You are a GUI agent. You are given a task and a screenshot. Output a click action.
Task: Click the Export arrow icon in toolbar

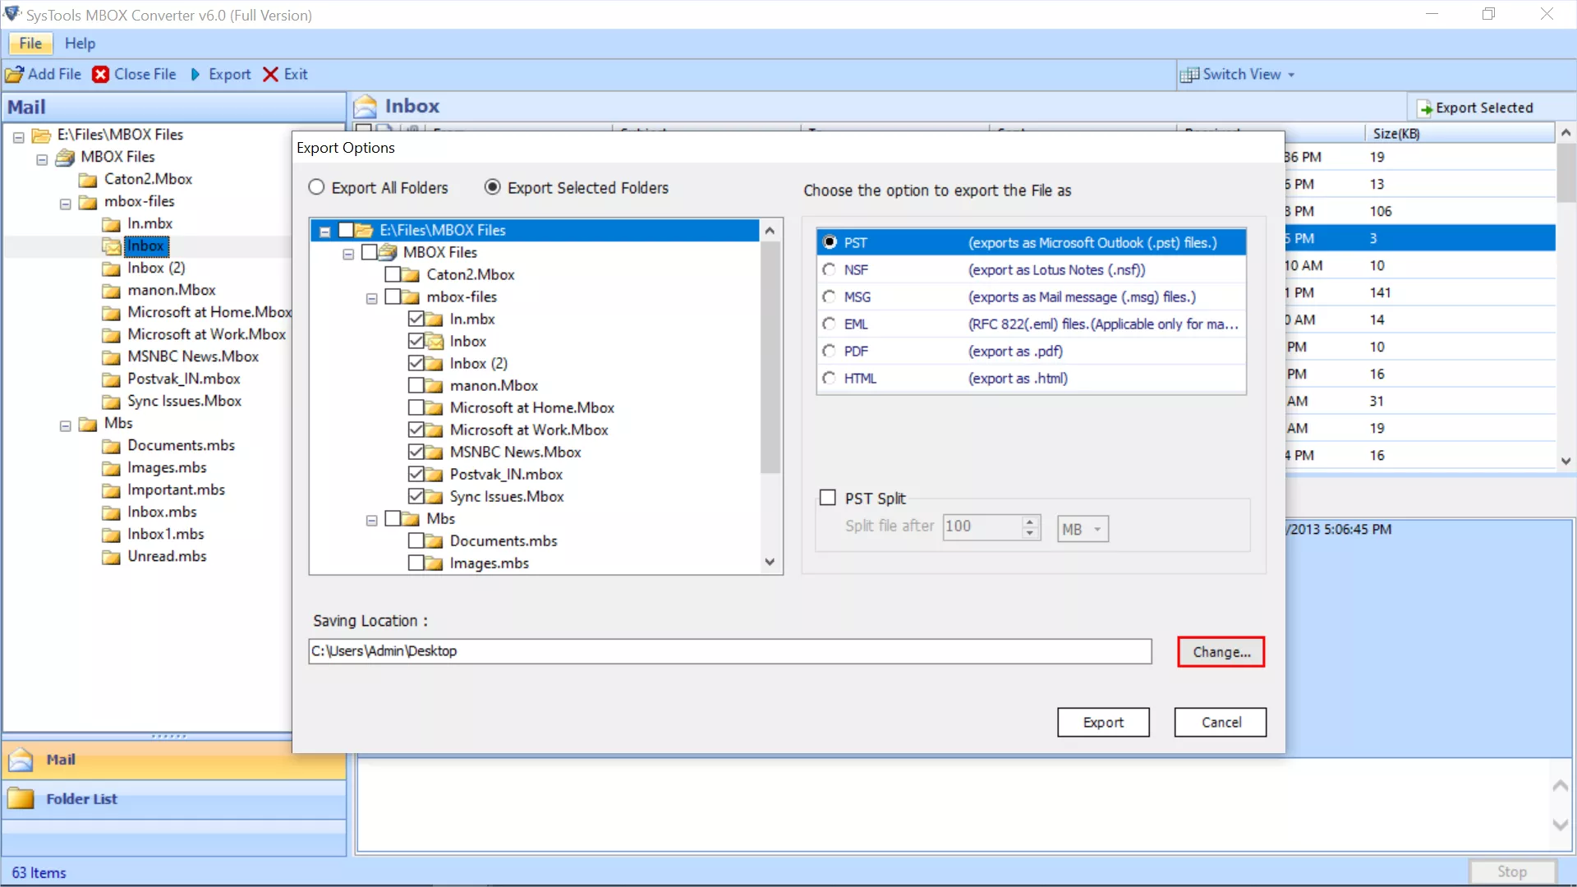tap(195, 75)
